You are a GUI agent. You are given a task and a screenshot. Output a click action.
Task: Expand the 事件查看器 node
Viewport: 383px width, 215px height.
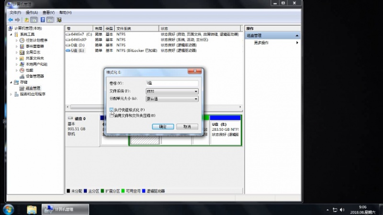click(17, 46)
